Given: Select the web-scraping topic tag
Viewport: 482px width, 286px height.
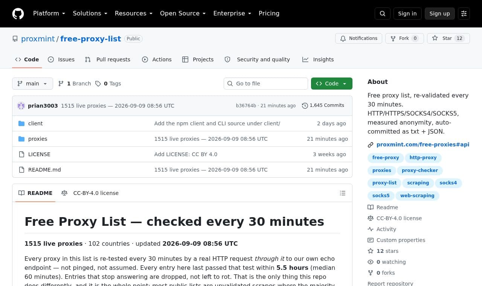Looking at the screenshot, I should tap(417, 196).
